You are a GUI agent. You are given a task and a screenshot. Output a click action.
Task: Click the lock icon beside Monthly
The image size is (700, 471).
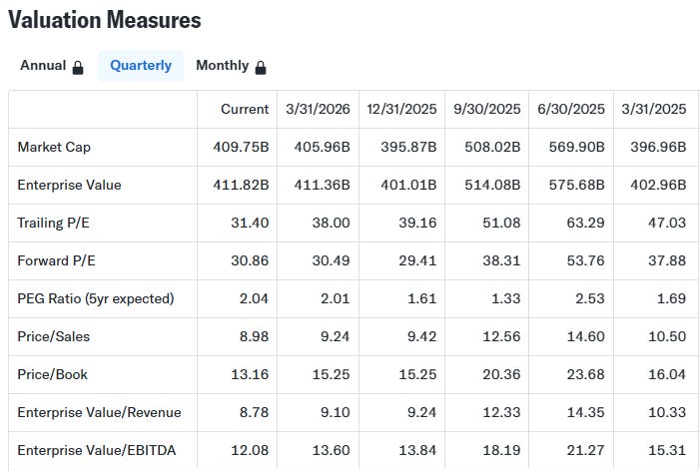pos(261,68)
